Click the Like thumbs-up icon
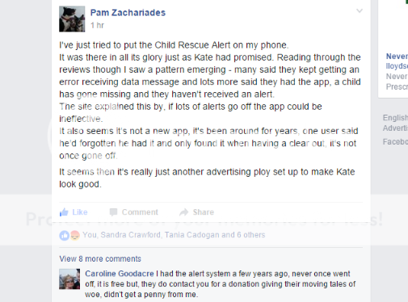Image resolution: width=408 pixels, height=302 pixels. coord(64,212)
